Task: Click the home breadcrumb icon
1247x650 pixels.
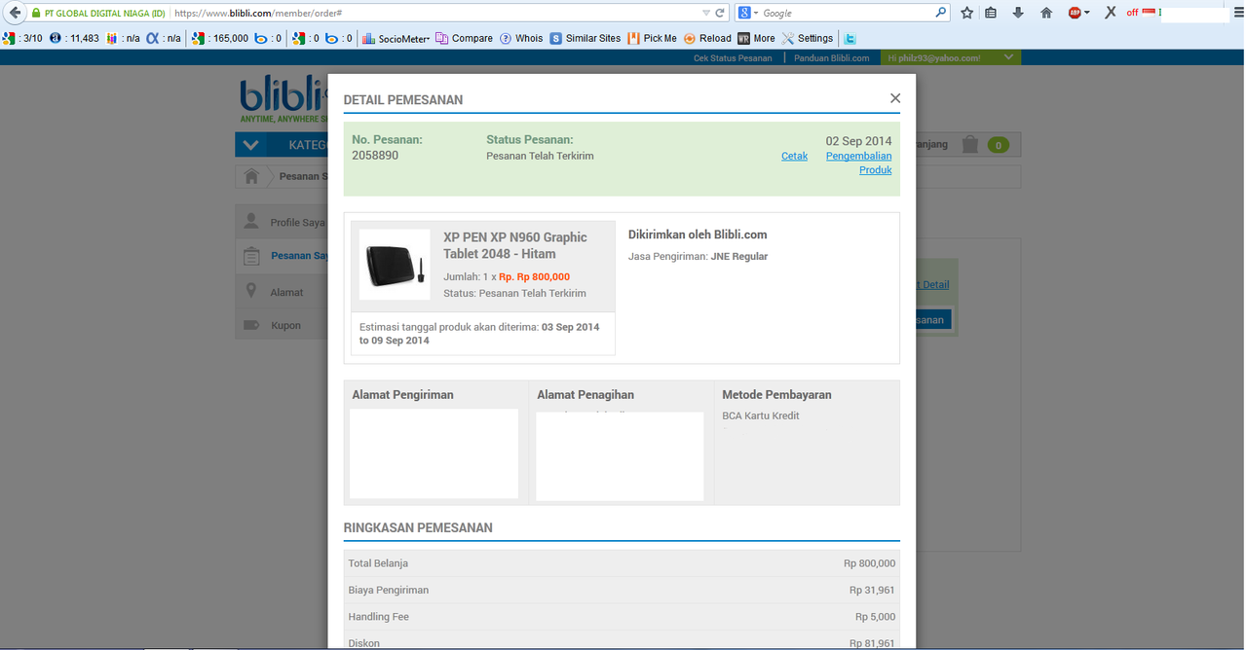Action: [x=251, y=176]
